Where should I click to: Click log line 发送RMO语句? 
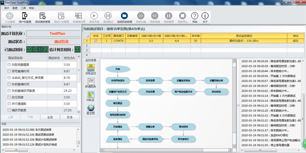click(265, 135)
